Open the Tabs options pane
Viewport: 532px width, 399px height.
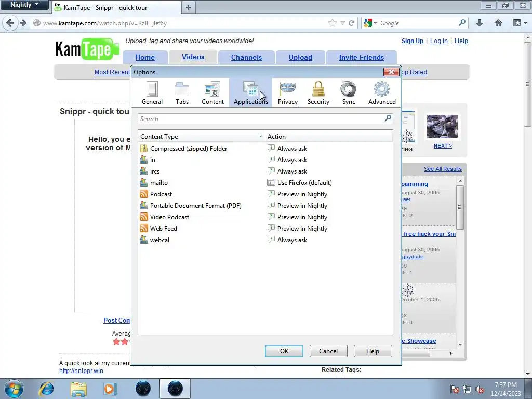click(182, 92)
